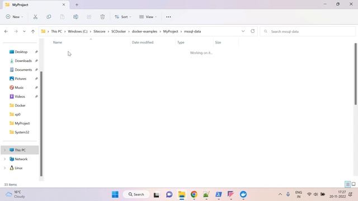Open Chat app from taskbar
358x201 pixels.
pos(169,194)
